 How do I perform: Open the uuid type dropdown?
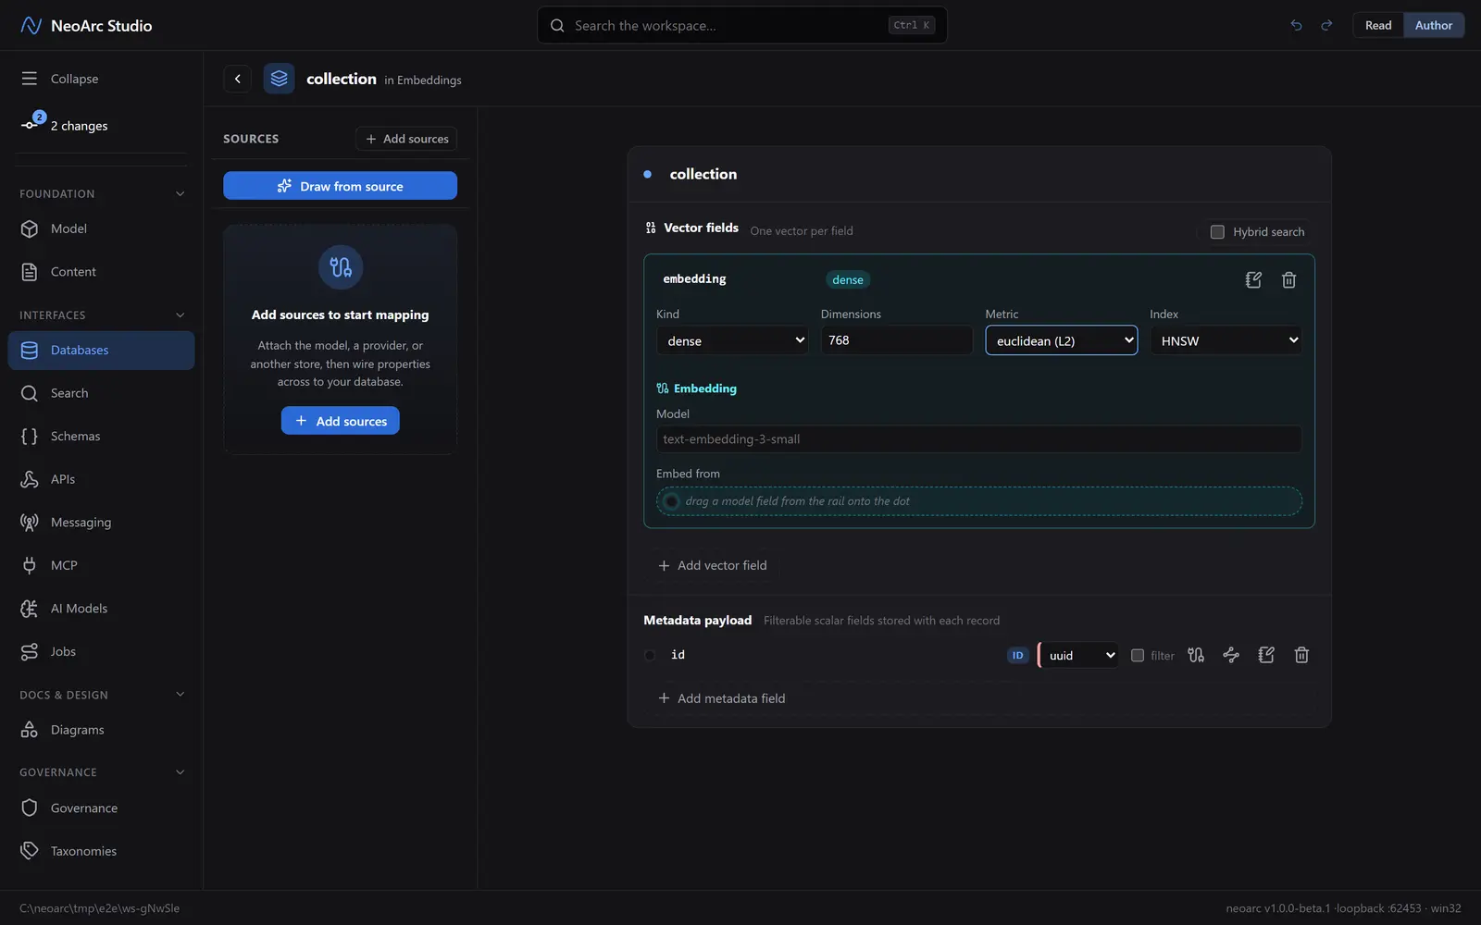tap(1078, 655)
